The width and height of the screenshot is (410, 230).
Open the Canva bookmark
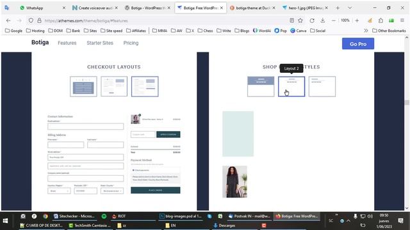click(299, 31)
